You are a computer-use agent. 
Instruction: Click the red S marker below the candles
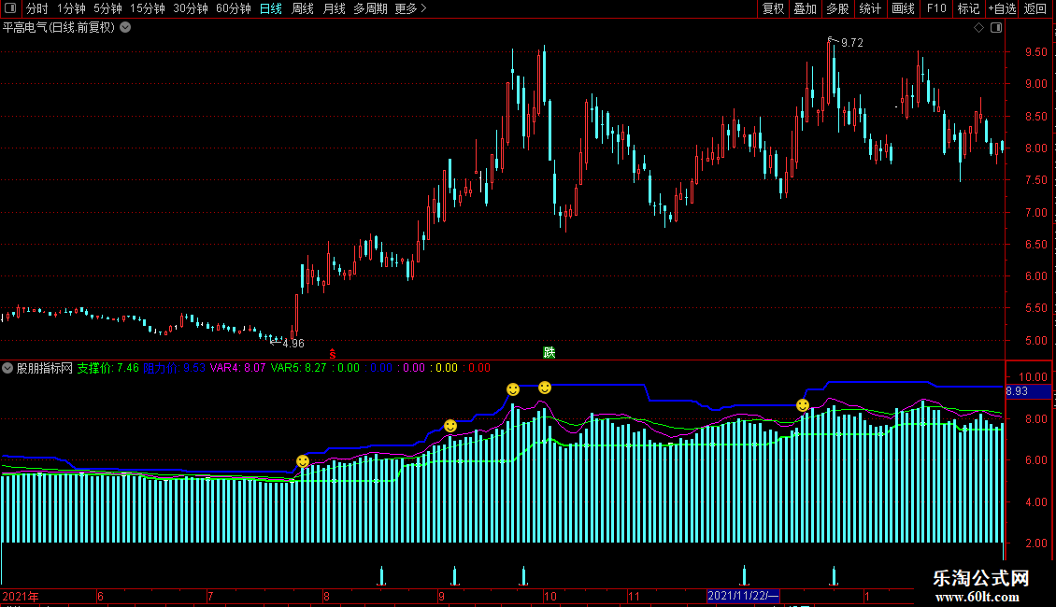coord(332,354)
